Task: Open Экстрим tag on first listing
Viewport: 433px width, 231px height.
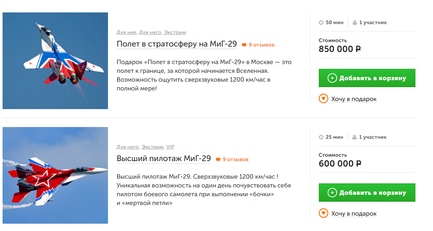Action: [175, 33]
